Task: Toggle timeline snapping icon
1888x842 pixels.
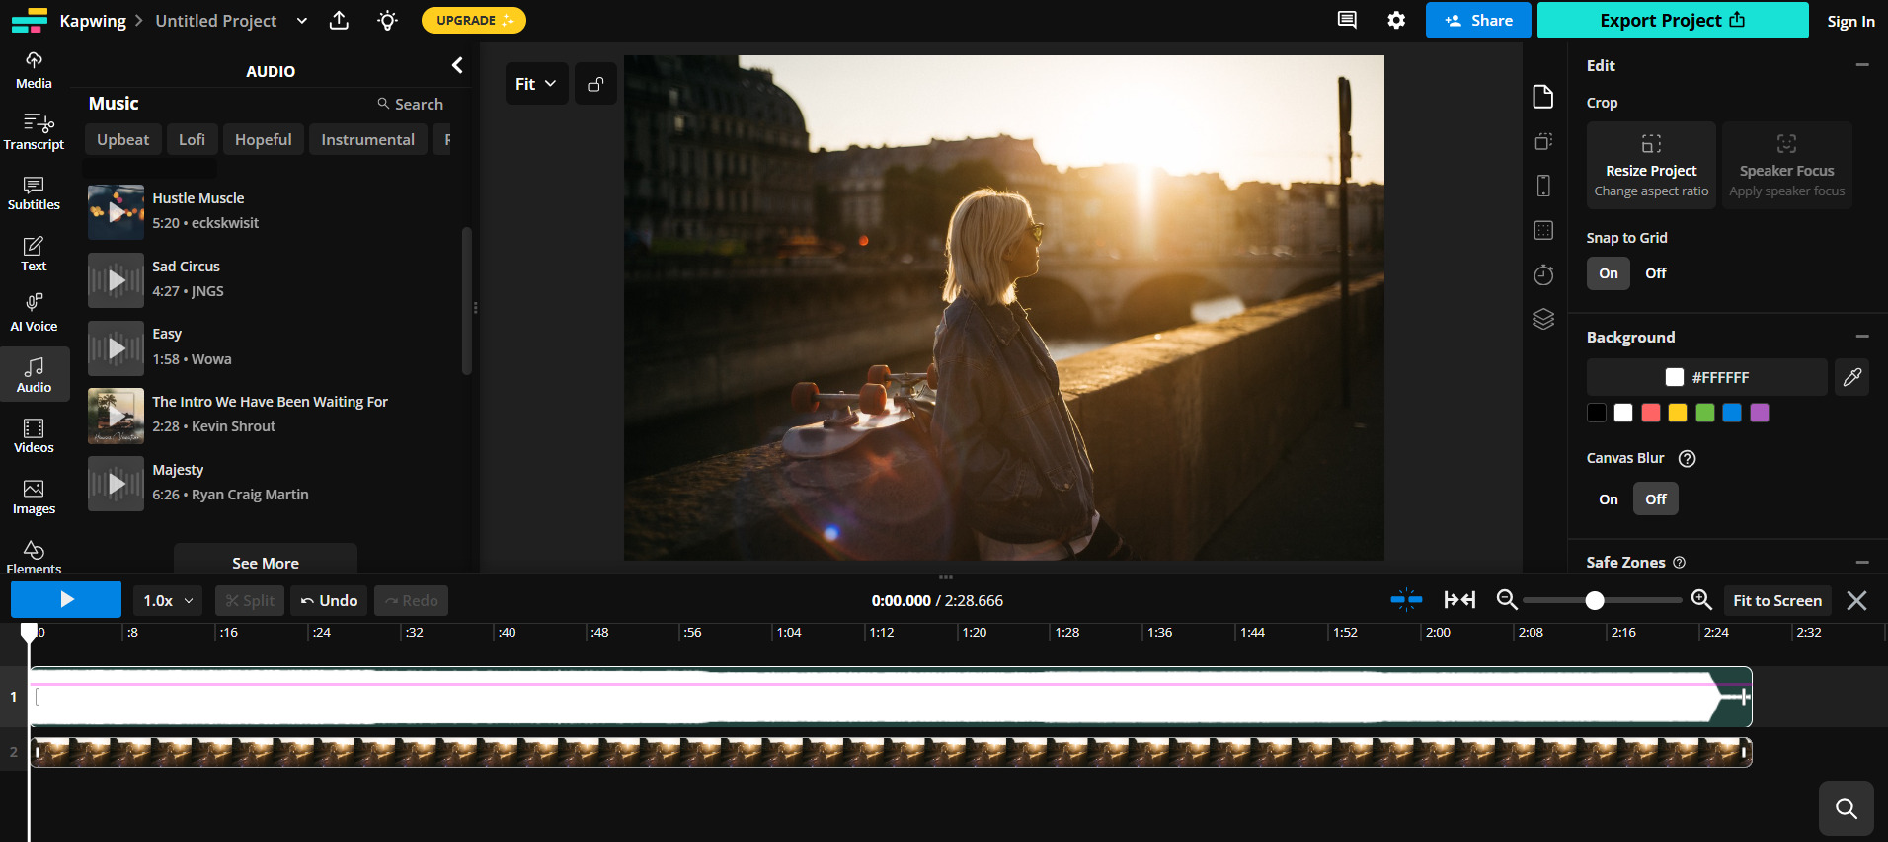Action: [1406, 600]
